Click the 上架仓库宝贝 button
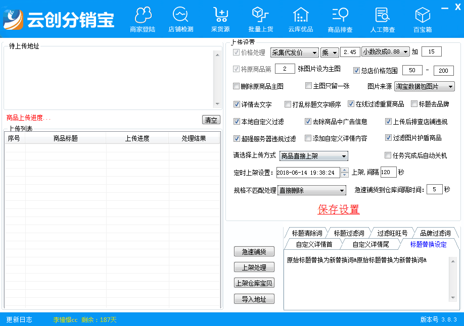Screen dimensions: 464x326 pyautogui.click(x=254, y=283)
